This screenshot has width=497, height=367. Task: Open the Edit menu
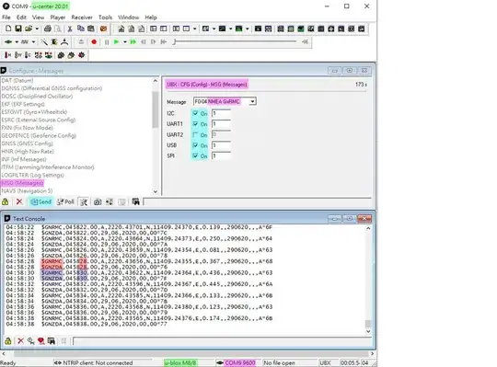[21, 17]
